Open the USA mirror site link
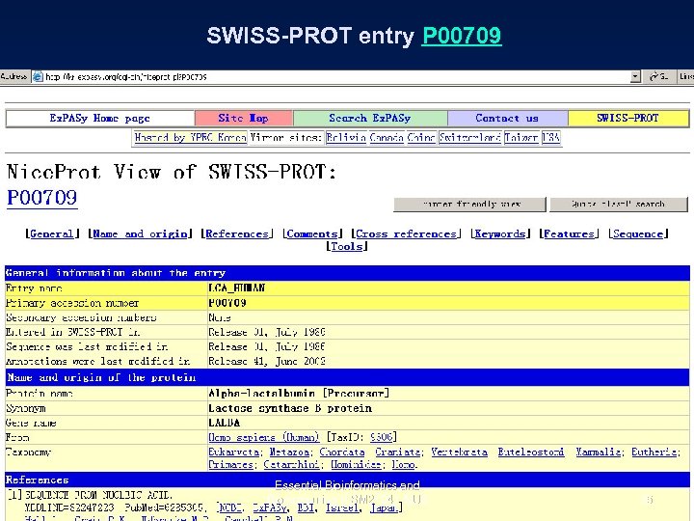 click(x=551, y=138)
